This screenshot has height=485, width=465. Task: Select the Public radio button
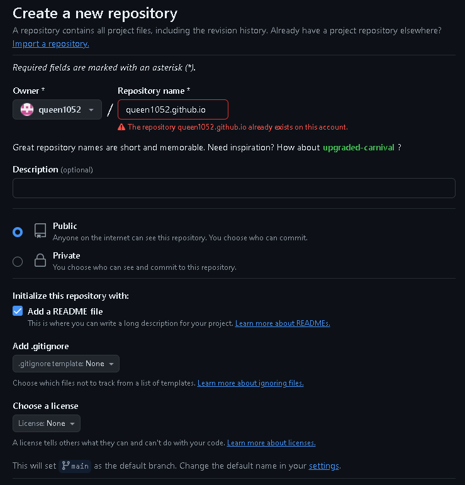click(x=18, y=231)
